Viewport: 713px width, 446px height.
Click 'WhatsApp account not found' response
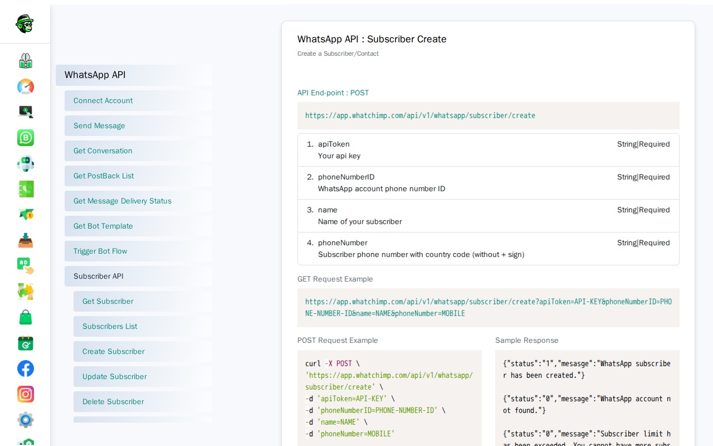point(587,405)
